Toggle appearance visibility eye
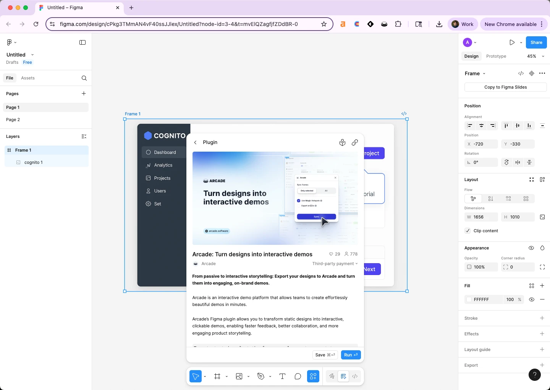Image resolution: width=550 pixels, height=390 pixels. click(x=531, y=248)
